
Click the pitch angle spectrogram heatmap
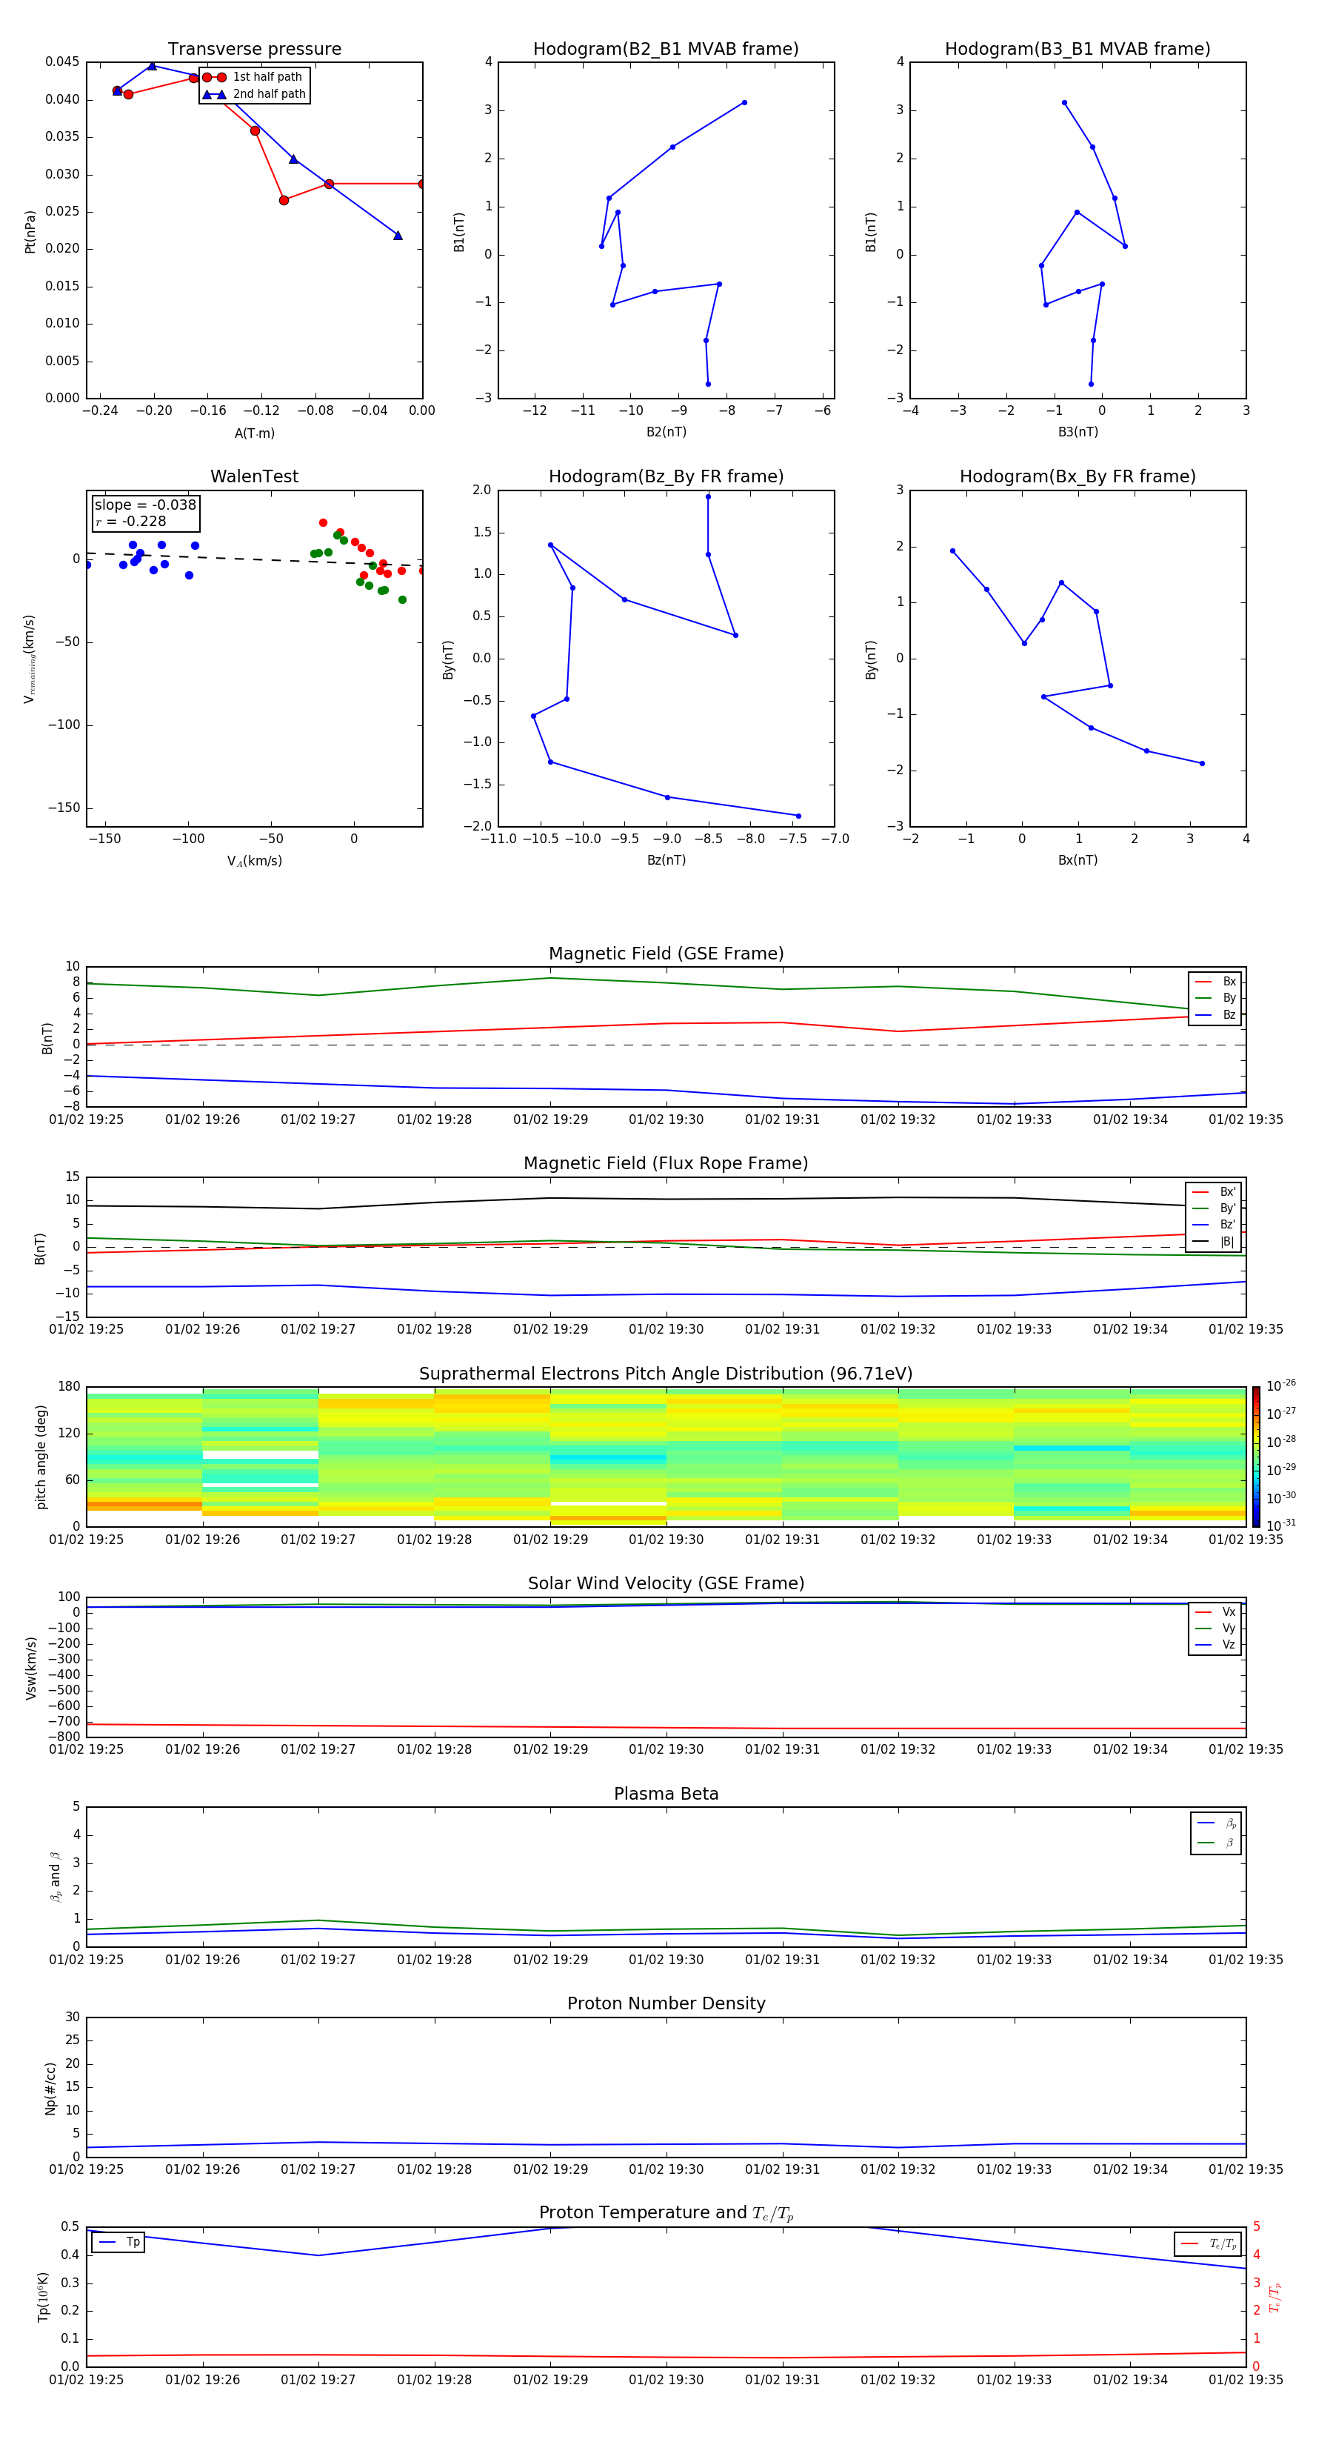[666, 1457]
